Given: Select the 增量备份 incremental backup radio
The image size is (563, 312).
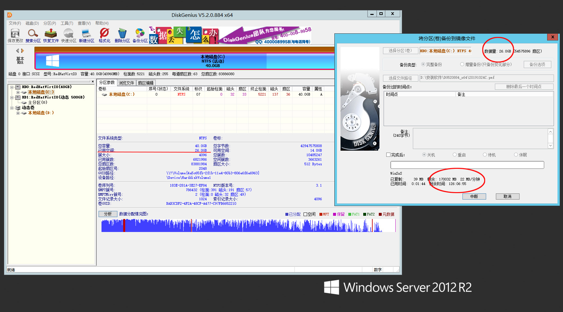Looking at the screenshot, I should pos(462,64).
